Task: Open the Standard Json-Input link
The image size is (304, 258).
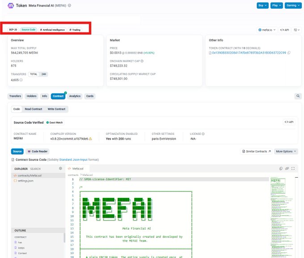Action: click(73, 160)
